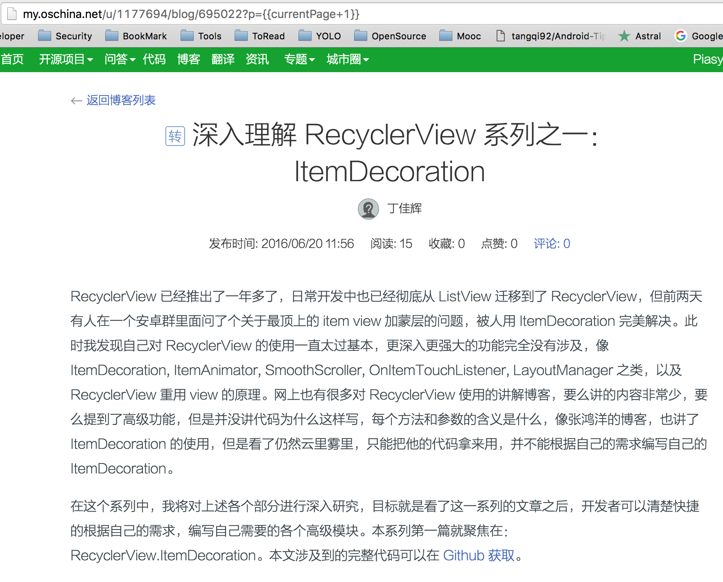Expand the 专题 dropdown menu
The image size is (723, 582).
[299, 59]
